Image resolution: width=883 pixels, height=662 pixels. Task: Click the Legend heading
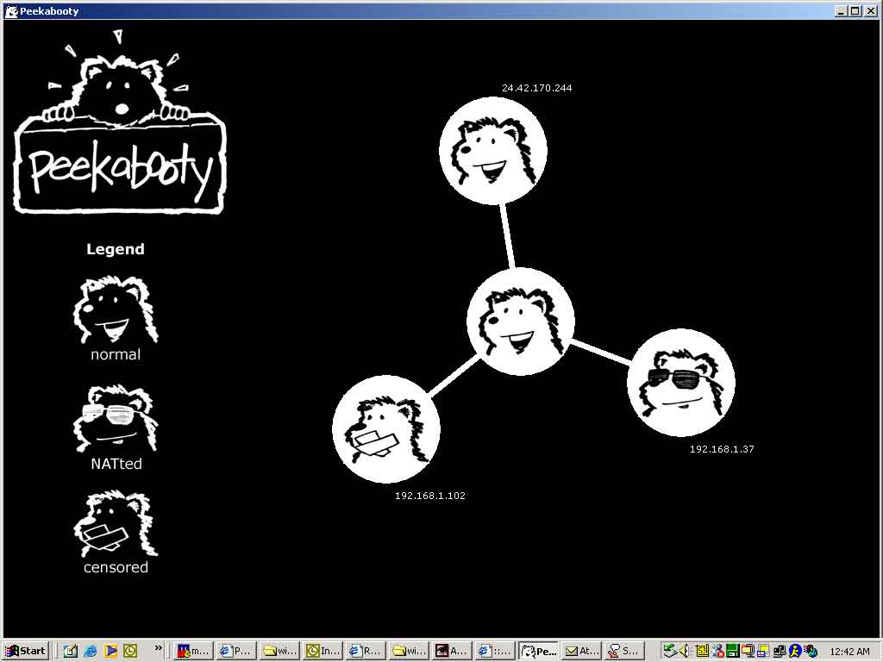(x=116, y=249)
